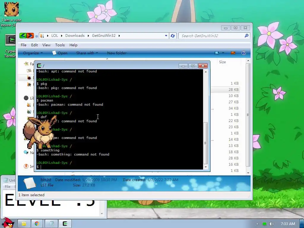Click the Cygwin Terminal desktop shortcut

tap(10, 46)
